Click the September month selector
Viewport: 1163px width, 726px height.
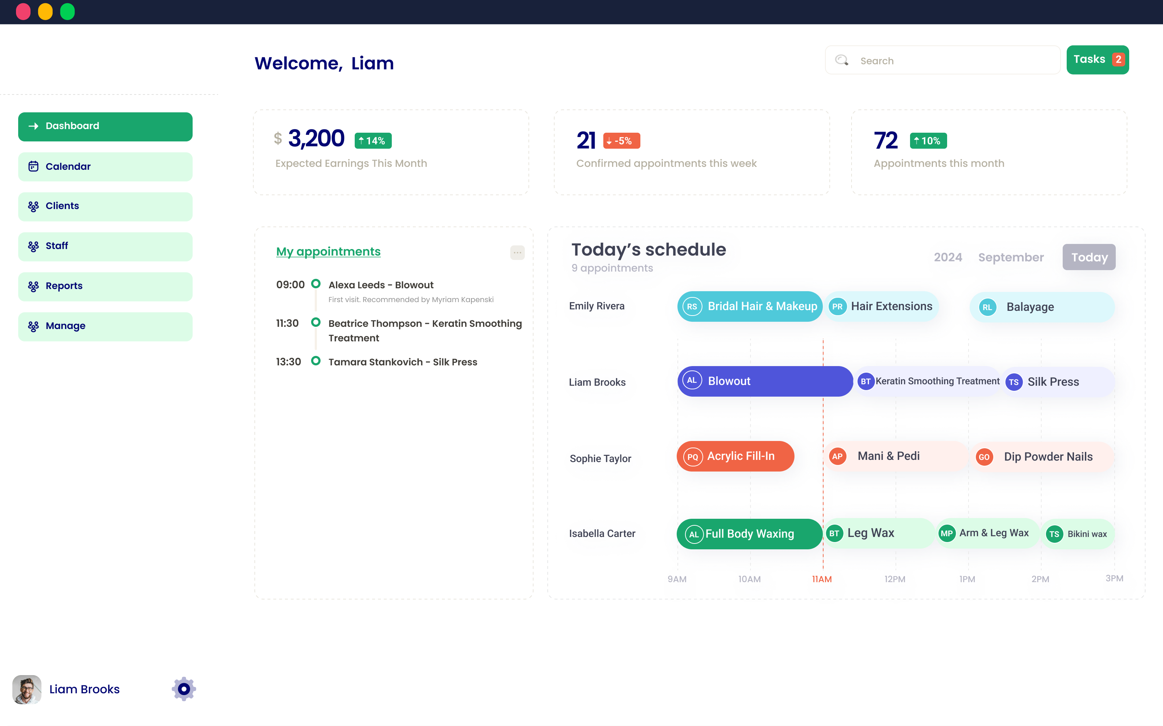tap(1011, 257)
